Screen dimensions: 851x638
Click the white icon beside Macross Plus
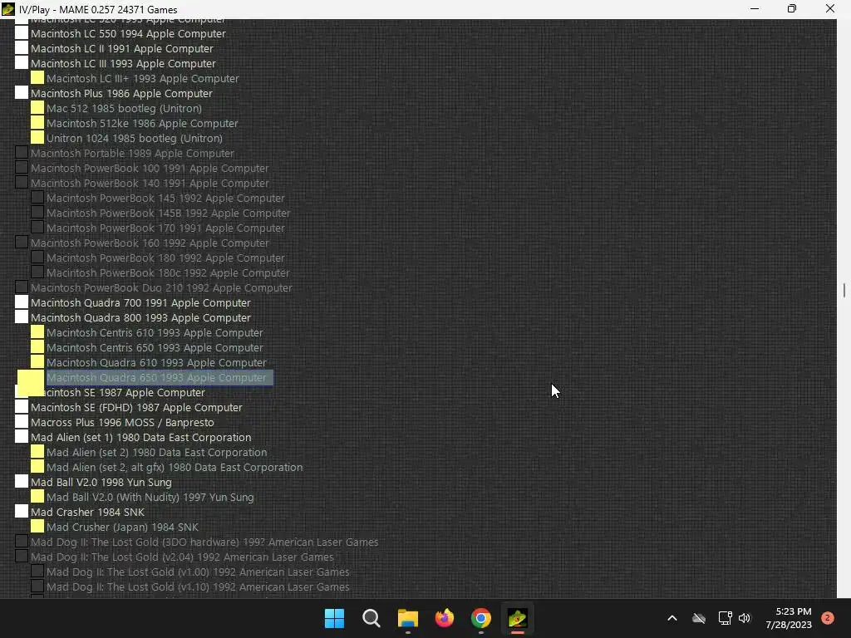point(21,422)
